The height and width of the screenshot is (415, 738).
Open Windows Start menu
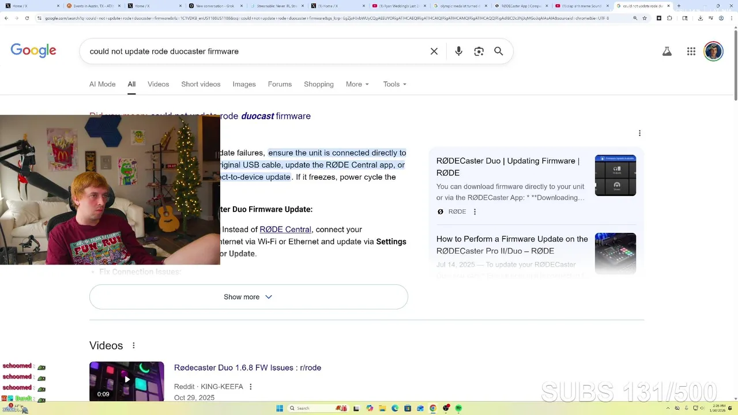tap(280, 408)
